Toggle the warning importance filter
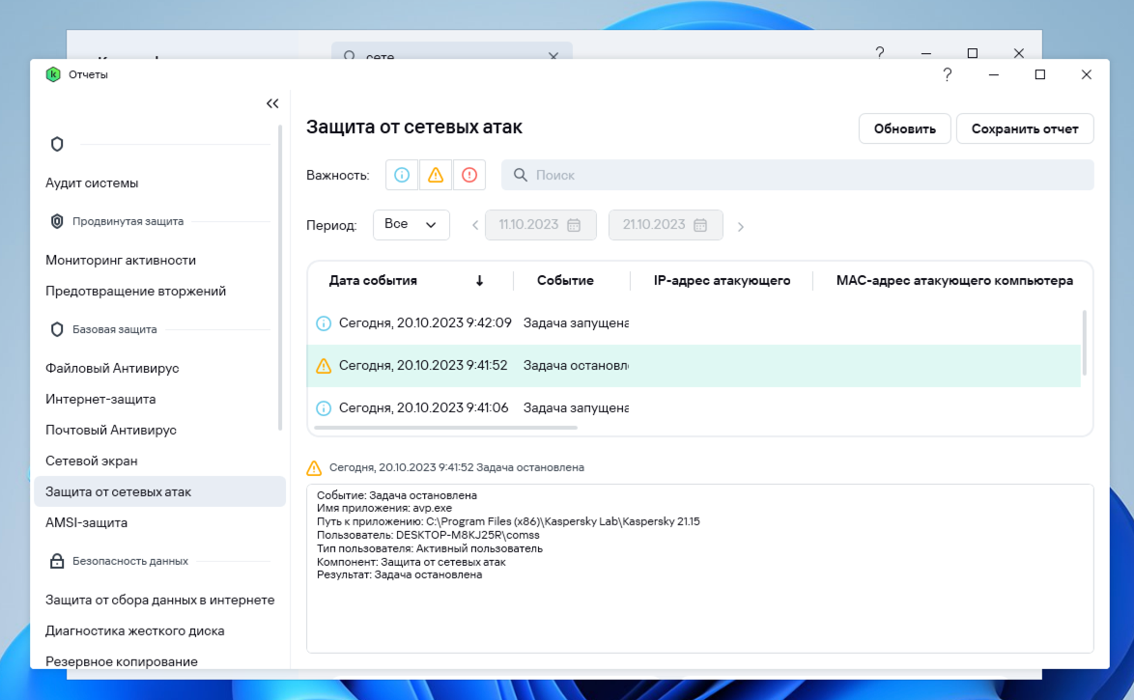The width and height of the screenshot is (1134, 700). coord(436,175)
